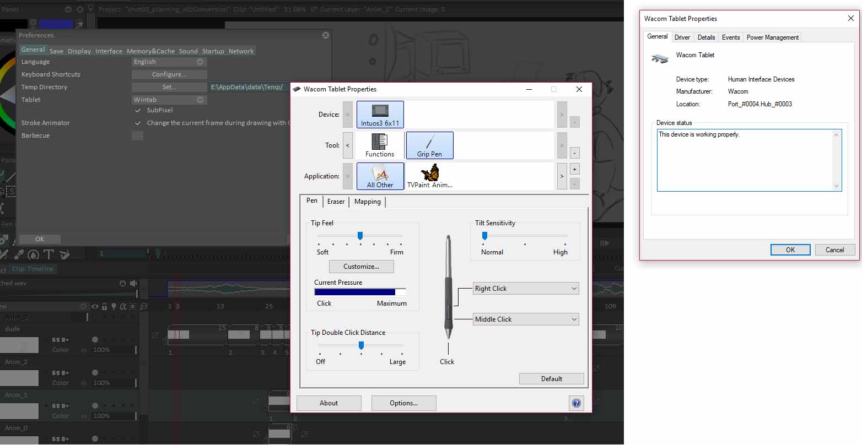Enable the SubPixel checkbox

click(138, 110)
